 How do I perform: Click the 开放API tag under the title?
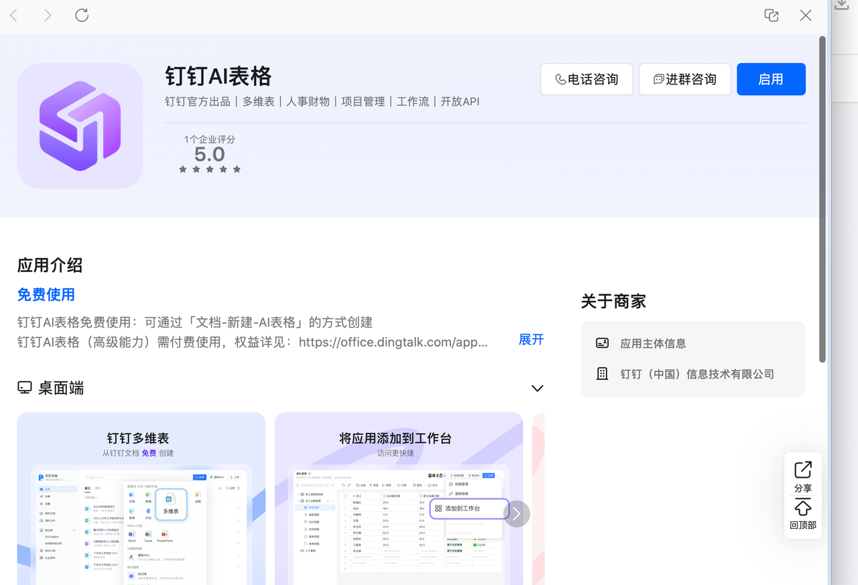(x=460, y=102)
